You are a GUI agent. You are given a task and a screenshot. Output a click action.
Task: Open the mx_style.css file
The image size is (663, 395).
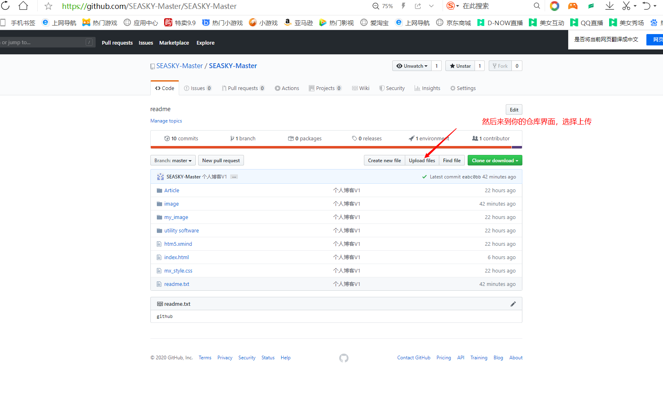pyautogui.click(x=178, y=270)
